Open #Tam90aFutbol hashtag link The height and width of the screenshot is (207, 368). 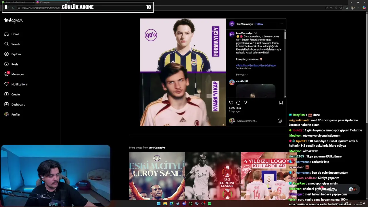point(268,66)
